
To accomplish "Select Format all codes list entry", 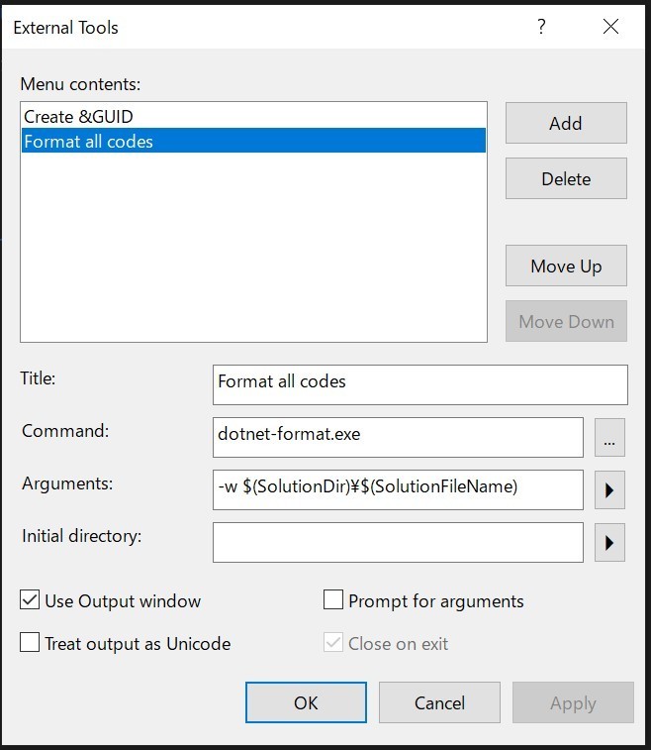I will click(x=253, y=141).
